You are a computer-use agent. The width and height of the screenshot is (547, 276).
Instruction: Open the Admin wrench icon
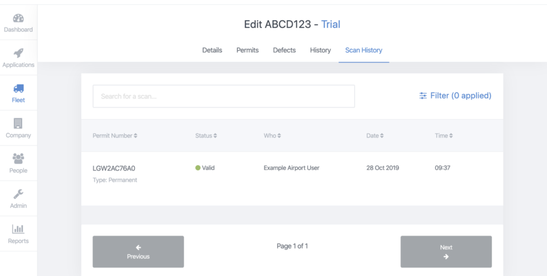click(18, 194)
